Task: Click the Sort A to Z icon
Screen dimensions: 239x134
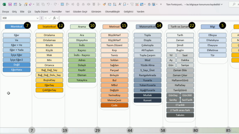Action: 115,4
